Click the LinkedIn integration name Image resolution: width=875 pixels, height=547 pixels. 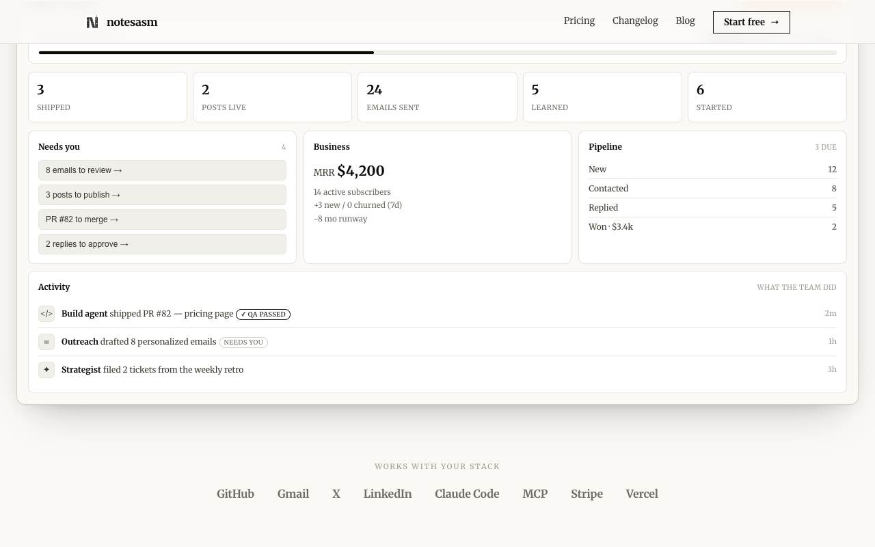(x=388, y=494)
